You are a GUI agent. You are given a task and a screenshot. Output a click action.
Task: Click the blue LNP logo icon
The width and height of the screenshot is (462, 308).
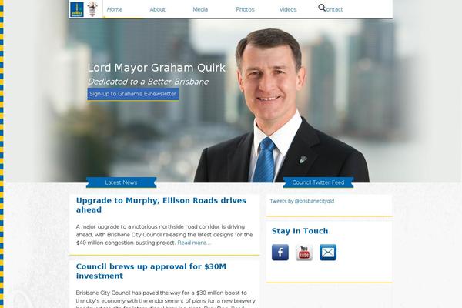[x=77, y=9]
